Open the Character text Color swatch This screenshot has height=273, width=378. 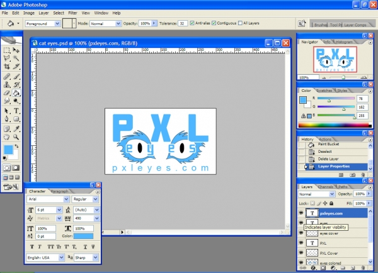pyautogui.click(x=83, y=236)
